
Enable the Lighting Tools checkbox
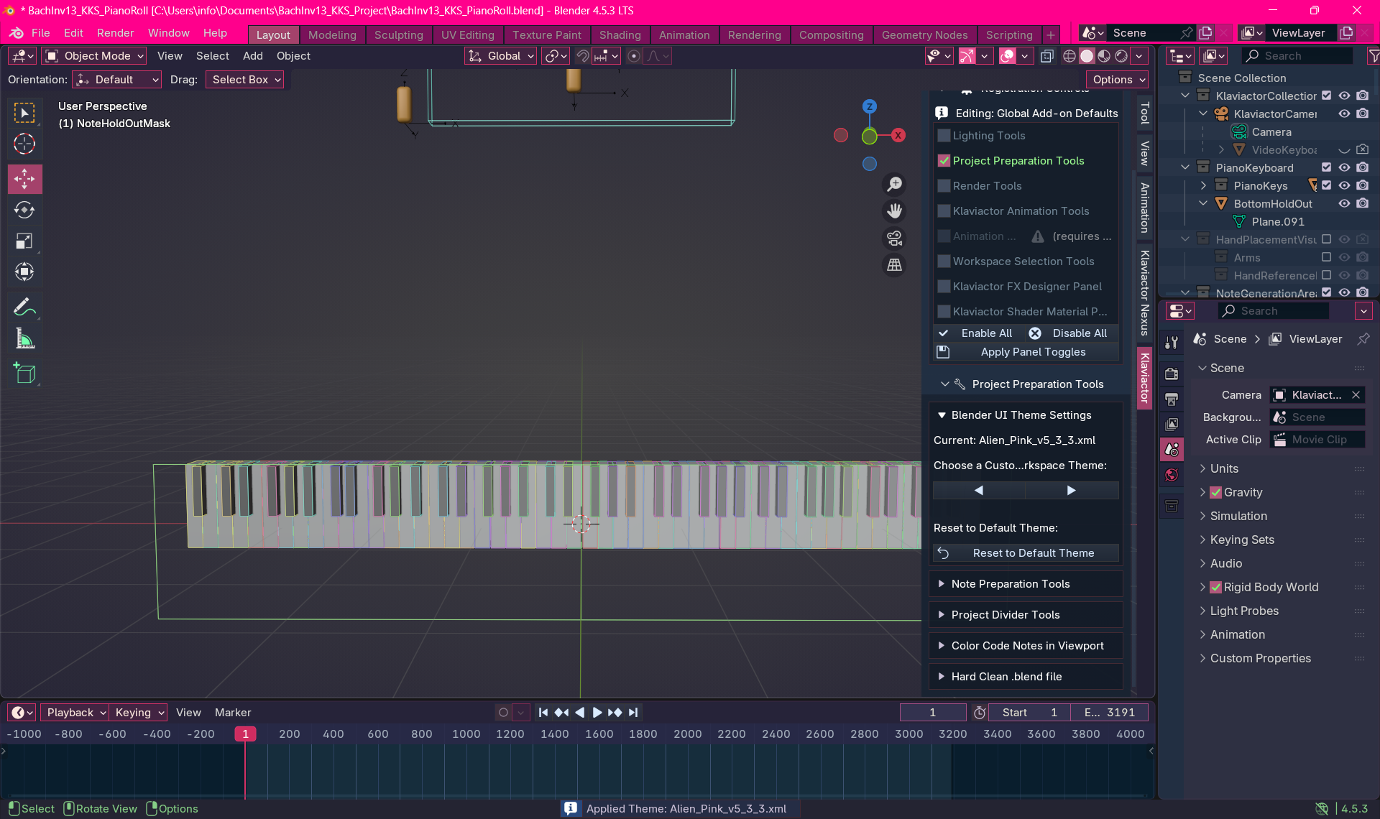click(944, 136)
